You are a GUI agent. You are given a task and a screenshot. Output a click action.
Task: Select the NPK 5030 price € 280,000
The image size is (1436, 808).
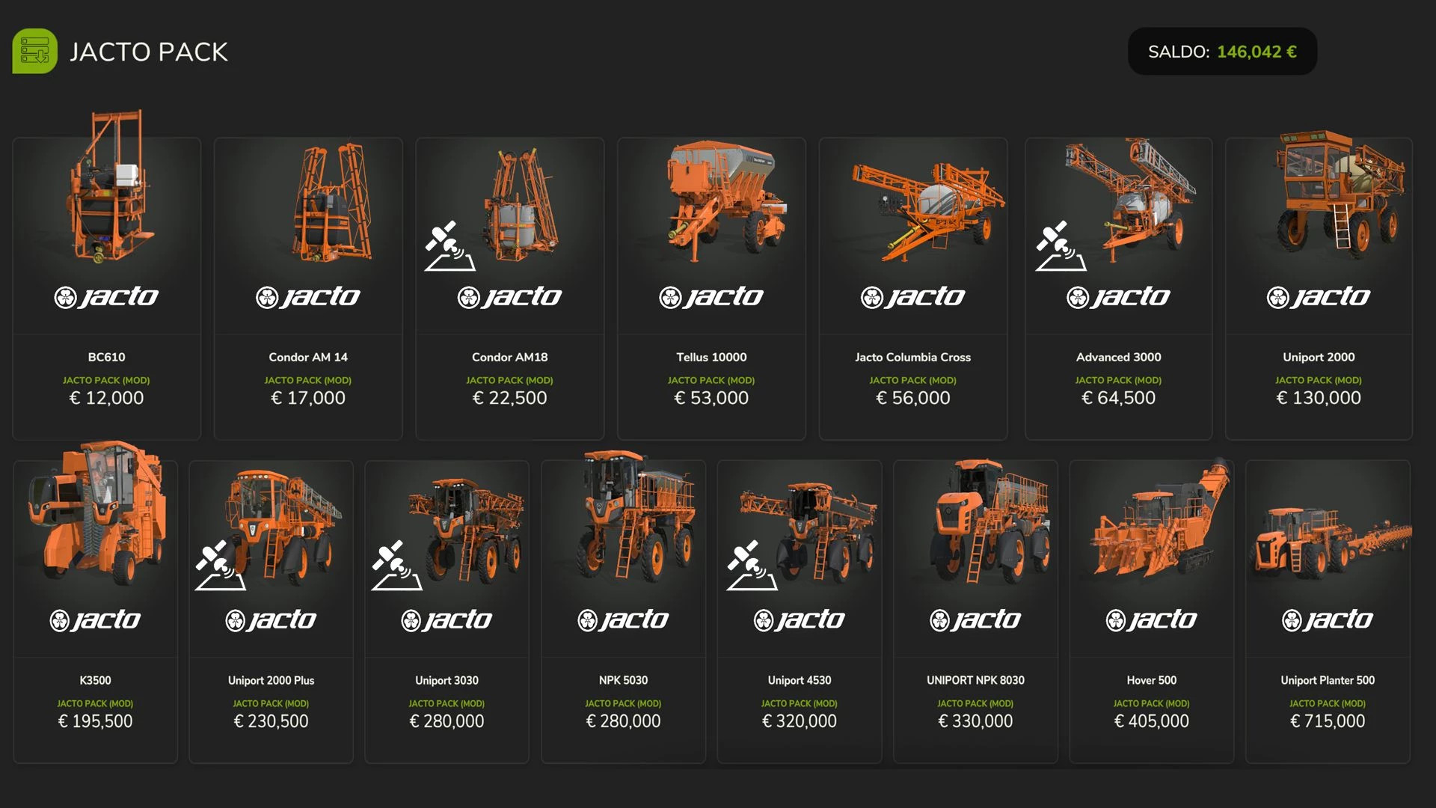[x=623, y=721]
